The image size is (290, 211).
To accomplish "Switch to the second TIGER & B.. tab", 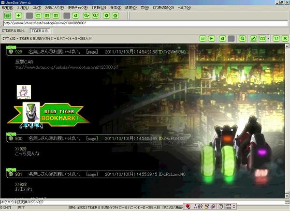I will point(40,31).
